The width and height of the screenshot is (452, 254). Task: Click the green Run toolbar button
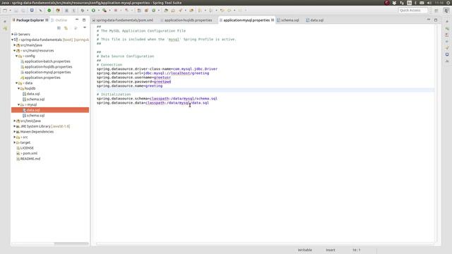tap(93, 11)
